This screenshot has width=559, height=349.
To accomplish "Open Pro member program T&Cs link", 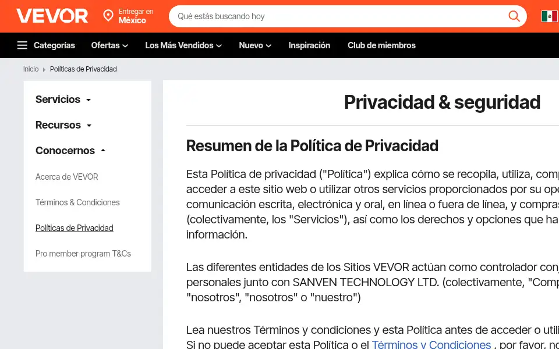I will pyautogui.click(x=83, y=254).
